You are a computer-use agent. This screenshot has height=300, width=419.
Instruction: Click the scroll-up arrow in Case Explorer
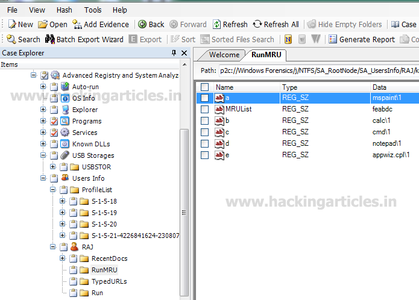[x=184, y=64]
